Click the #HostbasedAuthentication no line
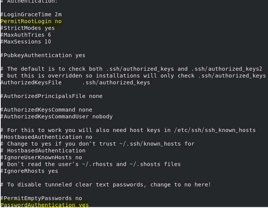This screenshot has width=268, height=208. pos(46,137)
